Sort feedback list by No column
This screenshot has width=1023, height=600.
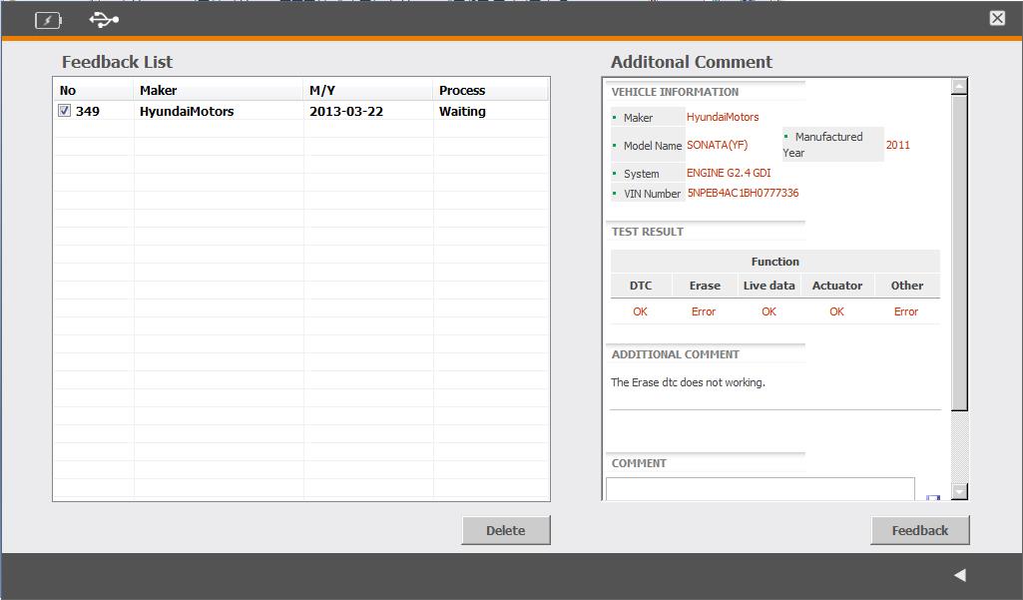pyautogui.click(x=68, y=91)
